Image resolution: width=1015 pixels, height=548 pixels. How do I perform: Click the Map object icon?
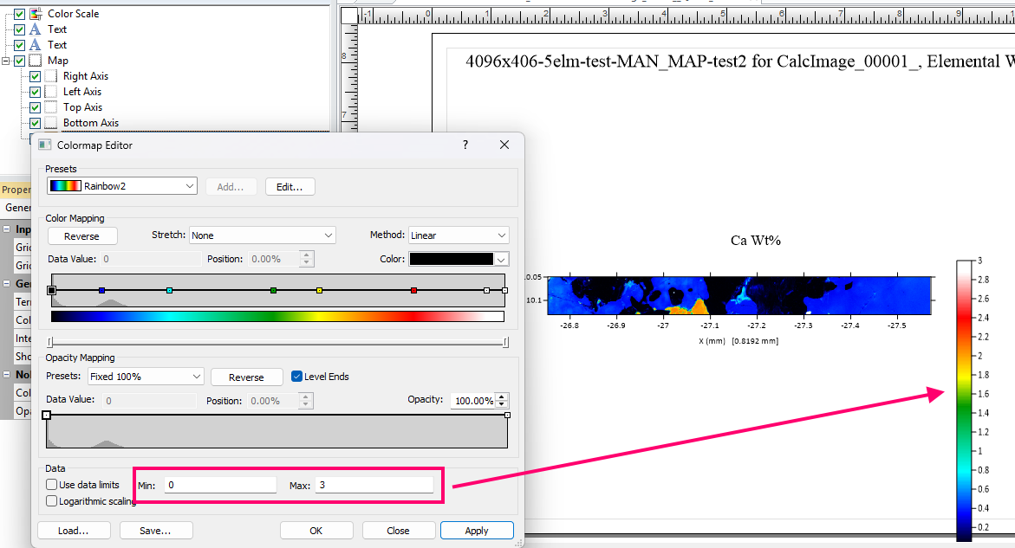tap(36, 61)
